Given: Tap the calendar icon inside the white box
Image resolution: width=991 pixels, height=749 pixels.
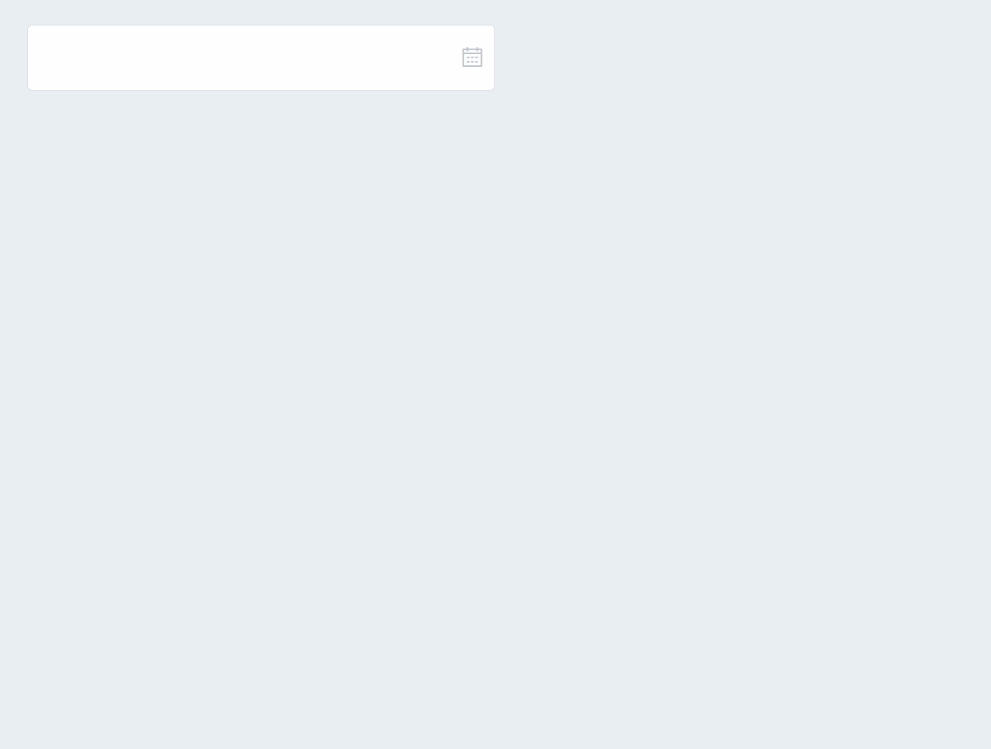Looking at the screenshot, I should click(x=472, y=57).
